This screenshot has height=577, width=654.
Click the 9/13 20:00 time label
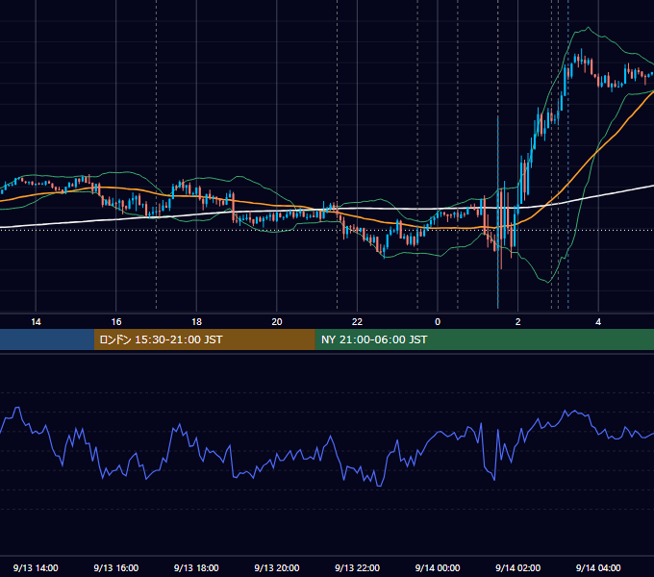tap(277, 567)
